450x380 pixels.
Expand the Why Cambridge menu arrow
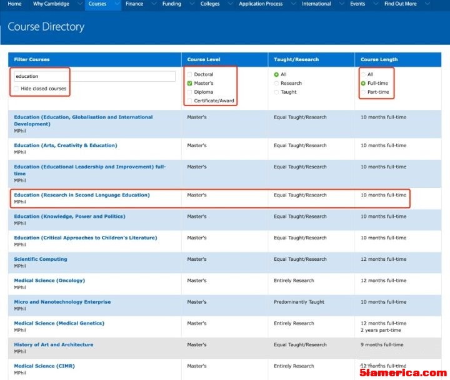click(79, 4)
